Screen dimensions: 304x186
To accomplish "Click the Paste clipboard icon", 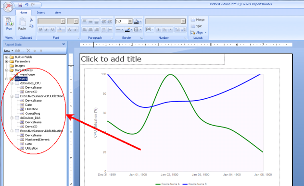I will click(x=22, y=23).
